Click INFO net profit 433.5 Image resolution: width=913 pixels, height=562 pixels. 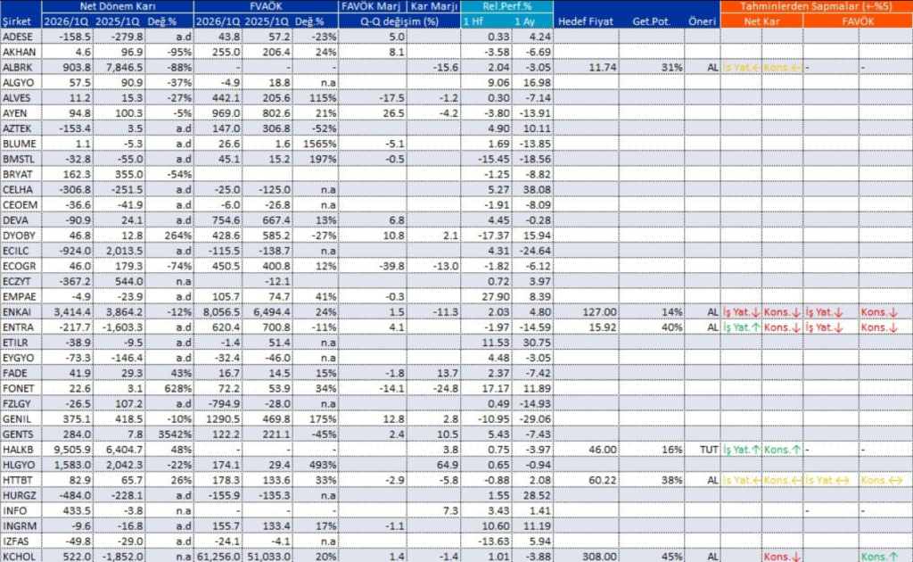pos(78,511)
